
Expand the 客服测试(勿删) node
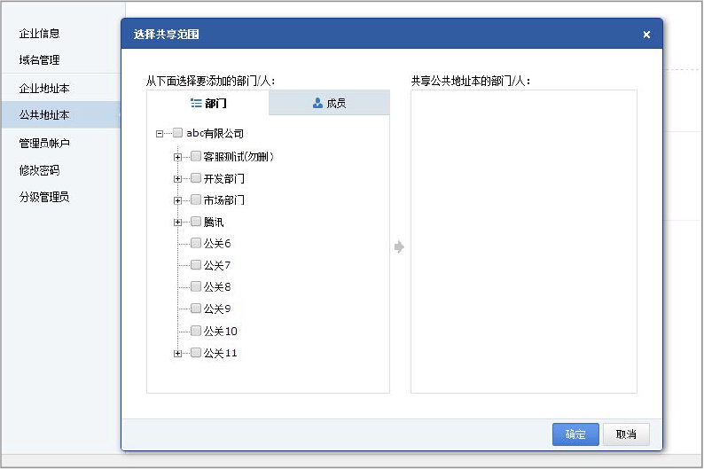178,157
